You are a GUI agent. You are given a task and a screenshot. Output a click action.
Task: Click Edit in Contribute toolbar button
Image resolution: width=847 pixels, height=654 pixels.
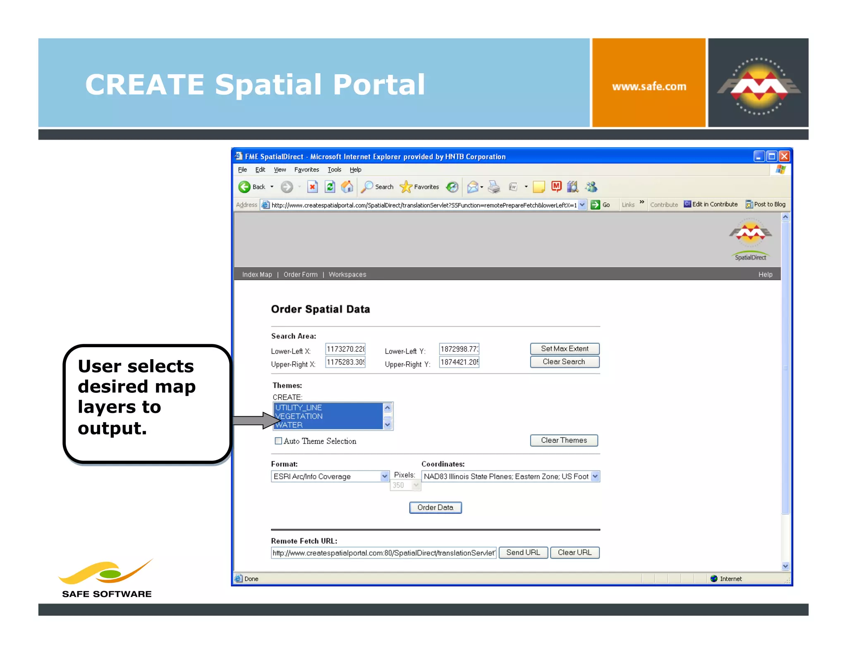coord(711,204)
